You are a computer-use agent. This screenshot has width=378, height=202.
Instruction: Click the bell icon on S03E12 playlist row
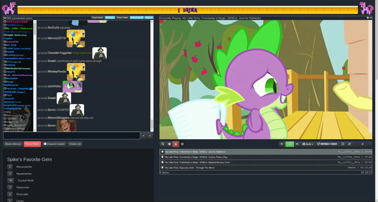click(162, 157)
